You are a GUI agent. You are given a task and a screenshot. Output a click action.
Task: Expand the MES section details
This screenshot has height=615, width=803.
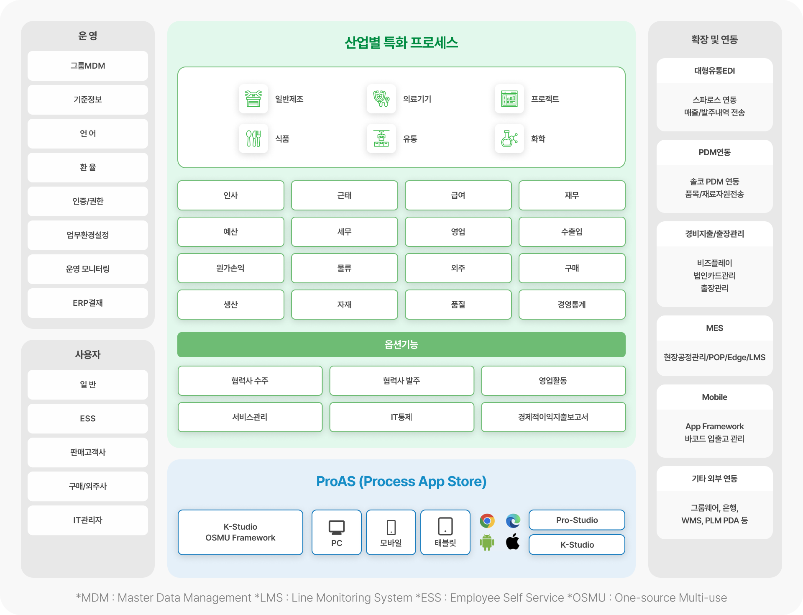pos(714,328)
